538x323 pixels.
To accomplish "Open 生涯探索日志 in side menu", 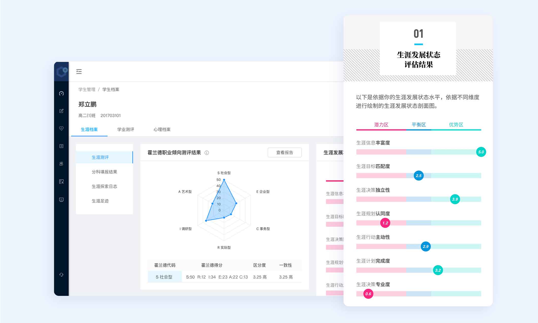I will pyautogui.click(x=104, y=186).
